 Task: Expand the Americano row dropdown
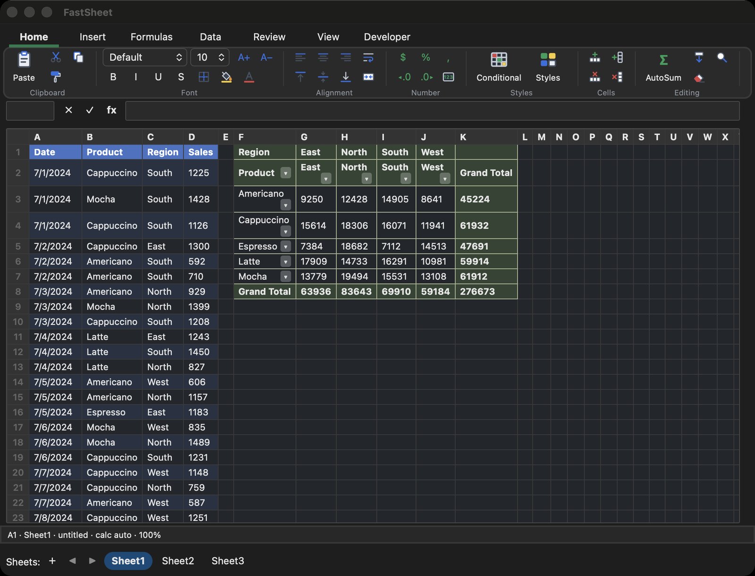285,205
